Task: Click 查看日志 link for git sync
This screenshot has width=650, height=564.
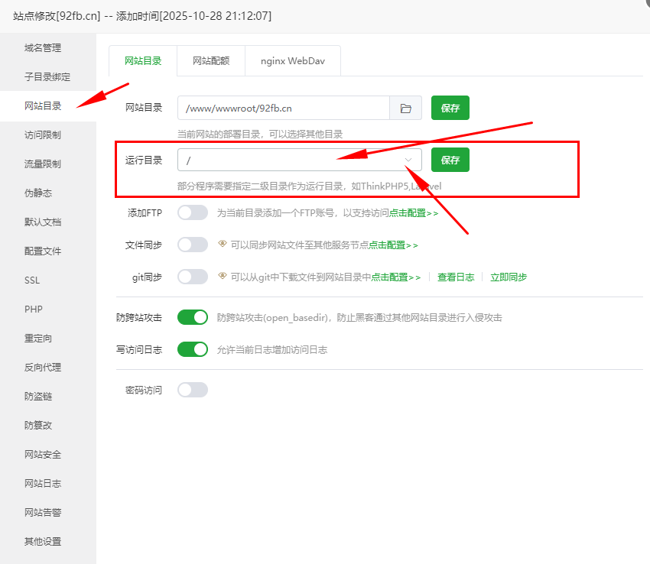Action: pos(456,277)
